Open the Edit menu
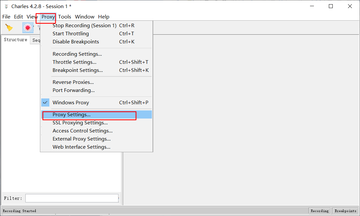The width and height of the screenshot is (360, 216). pyautogui.click(x=19, y=17)
